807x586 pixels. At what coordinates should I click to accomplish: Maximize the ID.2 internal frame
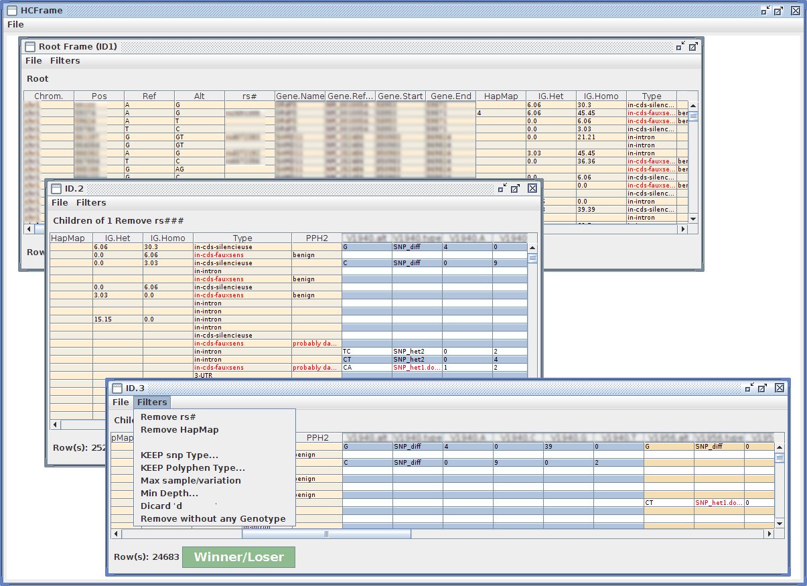click(515, 189)
